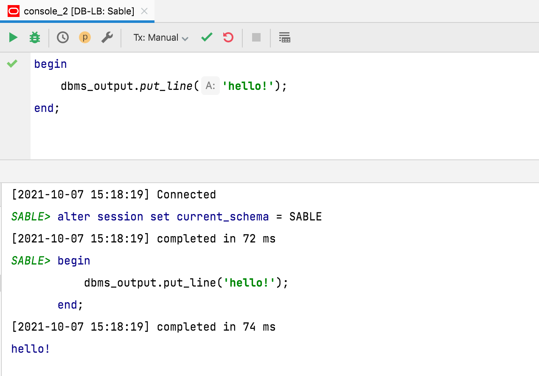Roll back the transaction with the red arrow
Screen dimensions: 539x376
pos(228,38)
